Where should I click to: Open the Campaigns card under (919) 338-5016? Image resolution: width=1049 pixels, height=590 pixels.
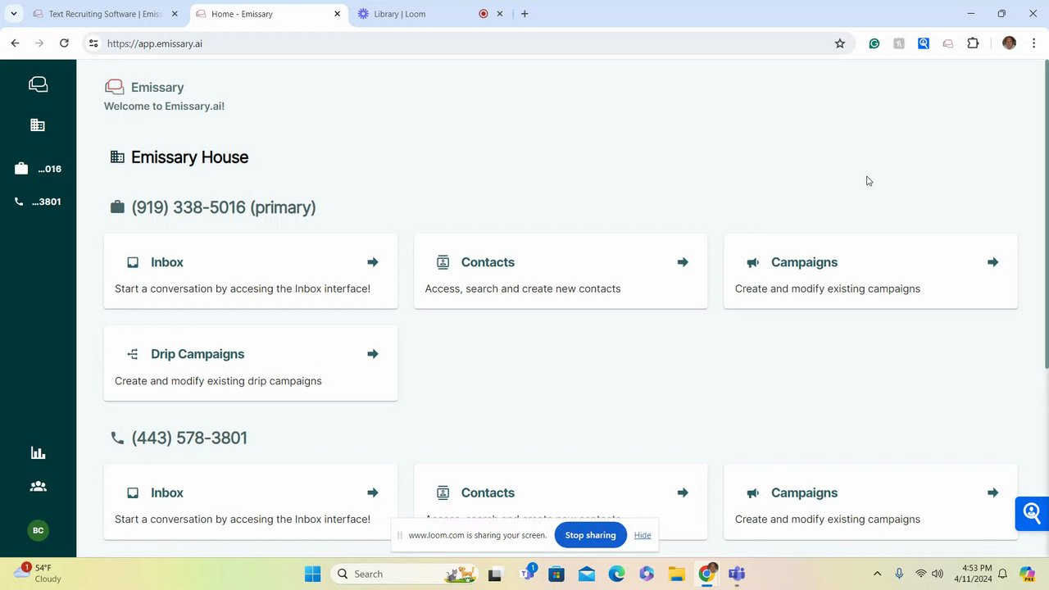[870, 271]
